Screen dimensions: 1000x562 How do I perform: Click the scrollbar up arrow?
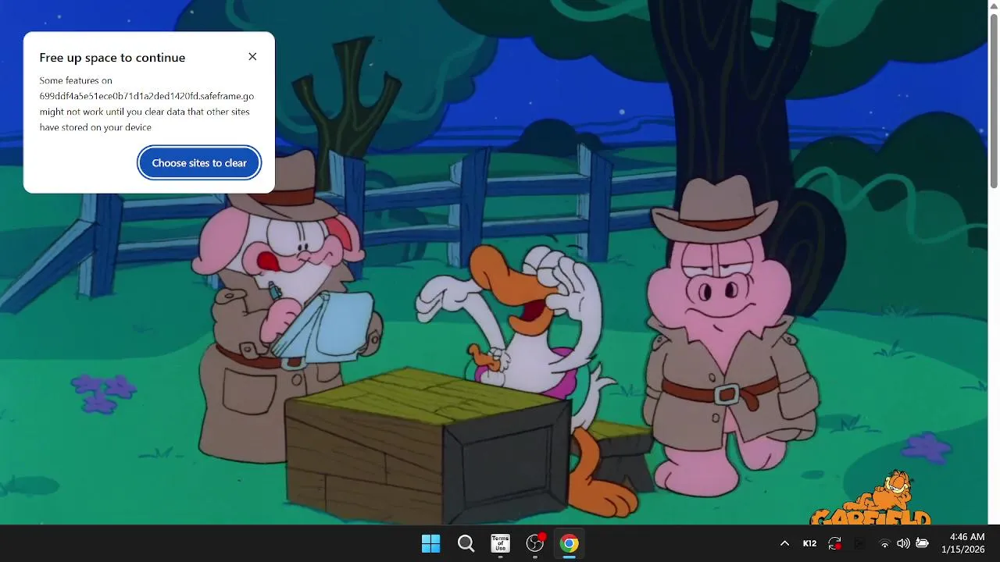[x=994, y=5]
